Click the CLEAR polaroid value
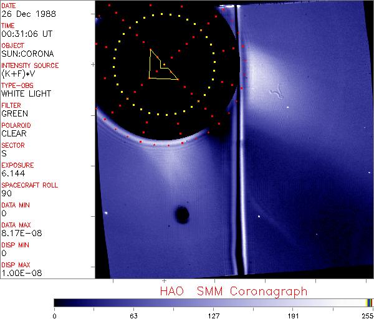The width and height of the screenshot is (374, 319). tap(15, 134)
